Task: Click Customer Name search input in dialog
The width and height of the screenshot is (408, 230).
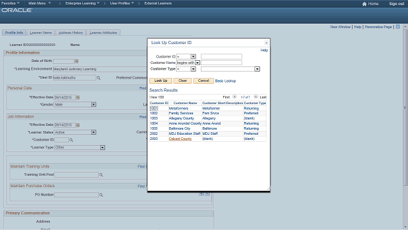Action: [221, 63]
